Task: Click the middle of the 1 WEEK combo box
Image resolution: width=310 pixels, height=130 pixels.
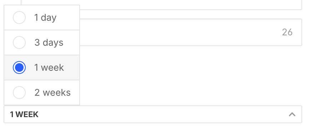Action: [x=152, y=114]
